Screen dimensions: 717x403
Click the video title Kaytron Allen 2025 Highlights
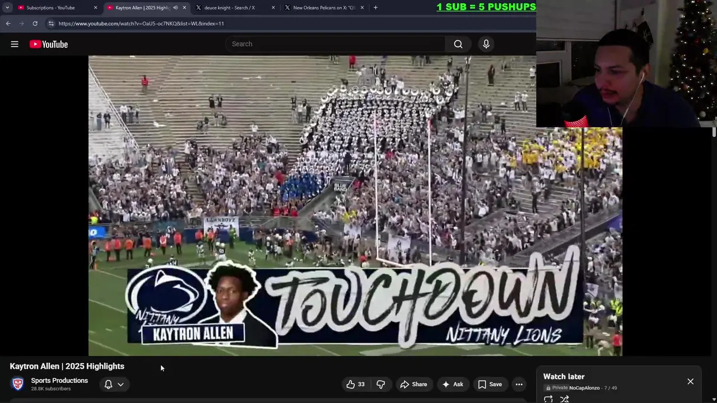click(x=67, y=366)
